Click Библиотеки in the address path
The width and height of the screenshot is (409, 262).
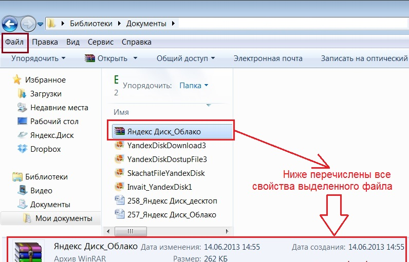click(x=91, y=24)
